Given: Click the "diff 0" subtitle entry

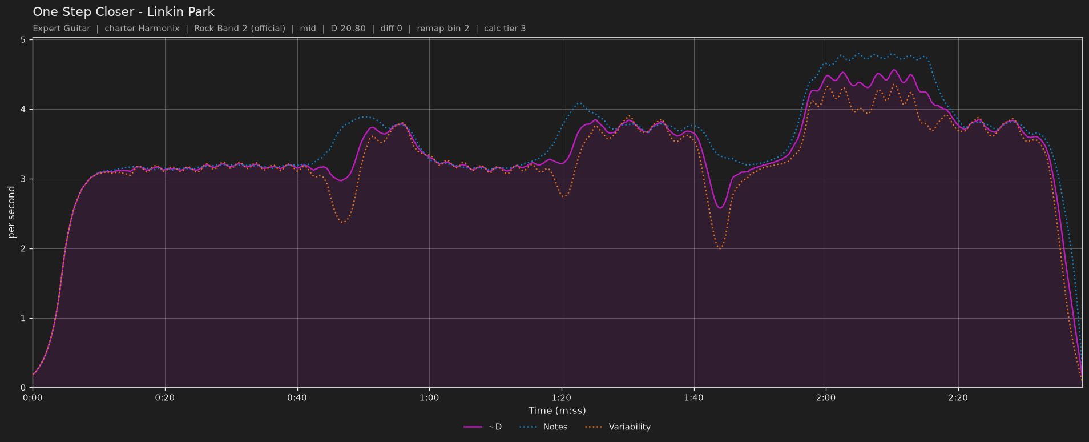Looking at the screenshot, I should coord(391,28).
